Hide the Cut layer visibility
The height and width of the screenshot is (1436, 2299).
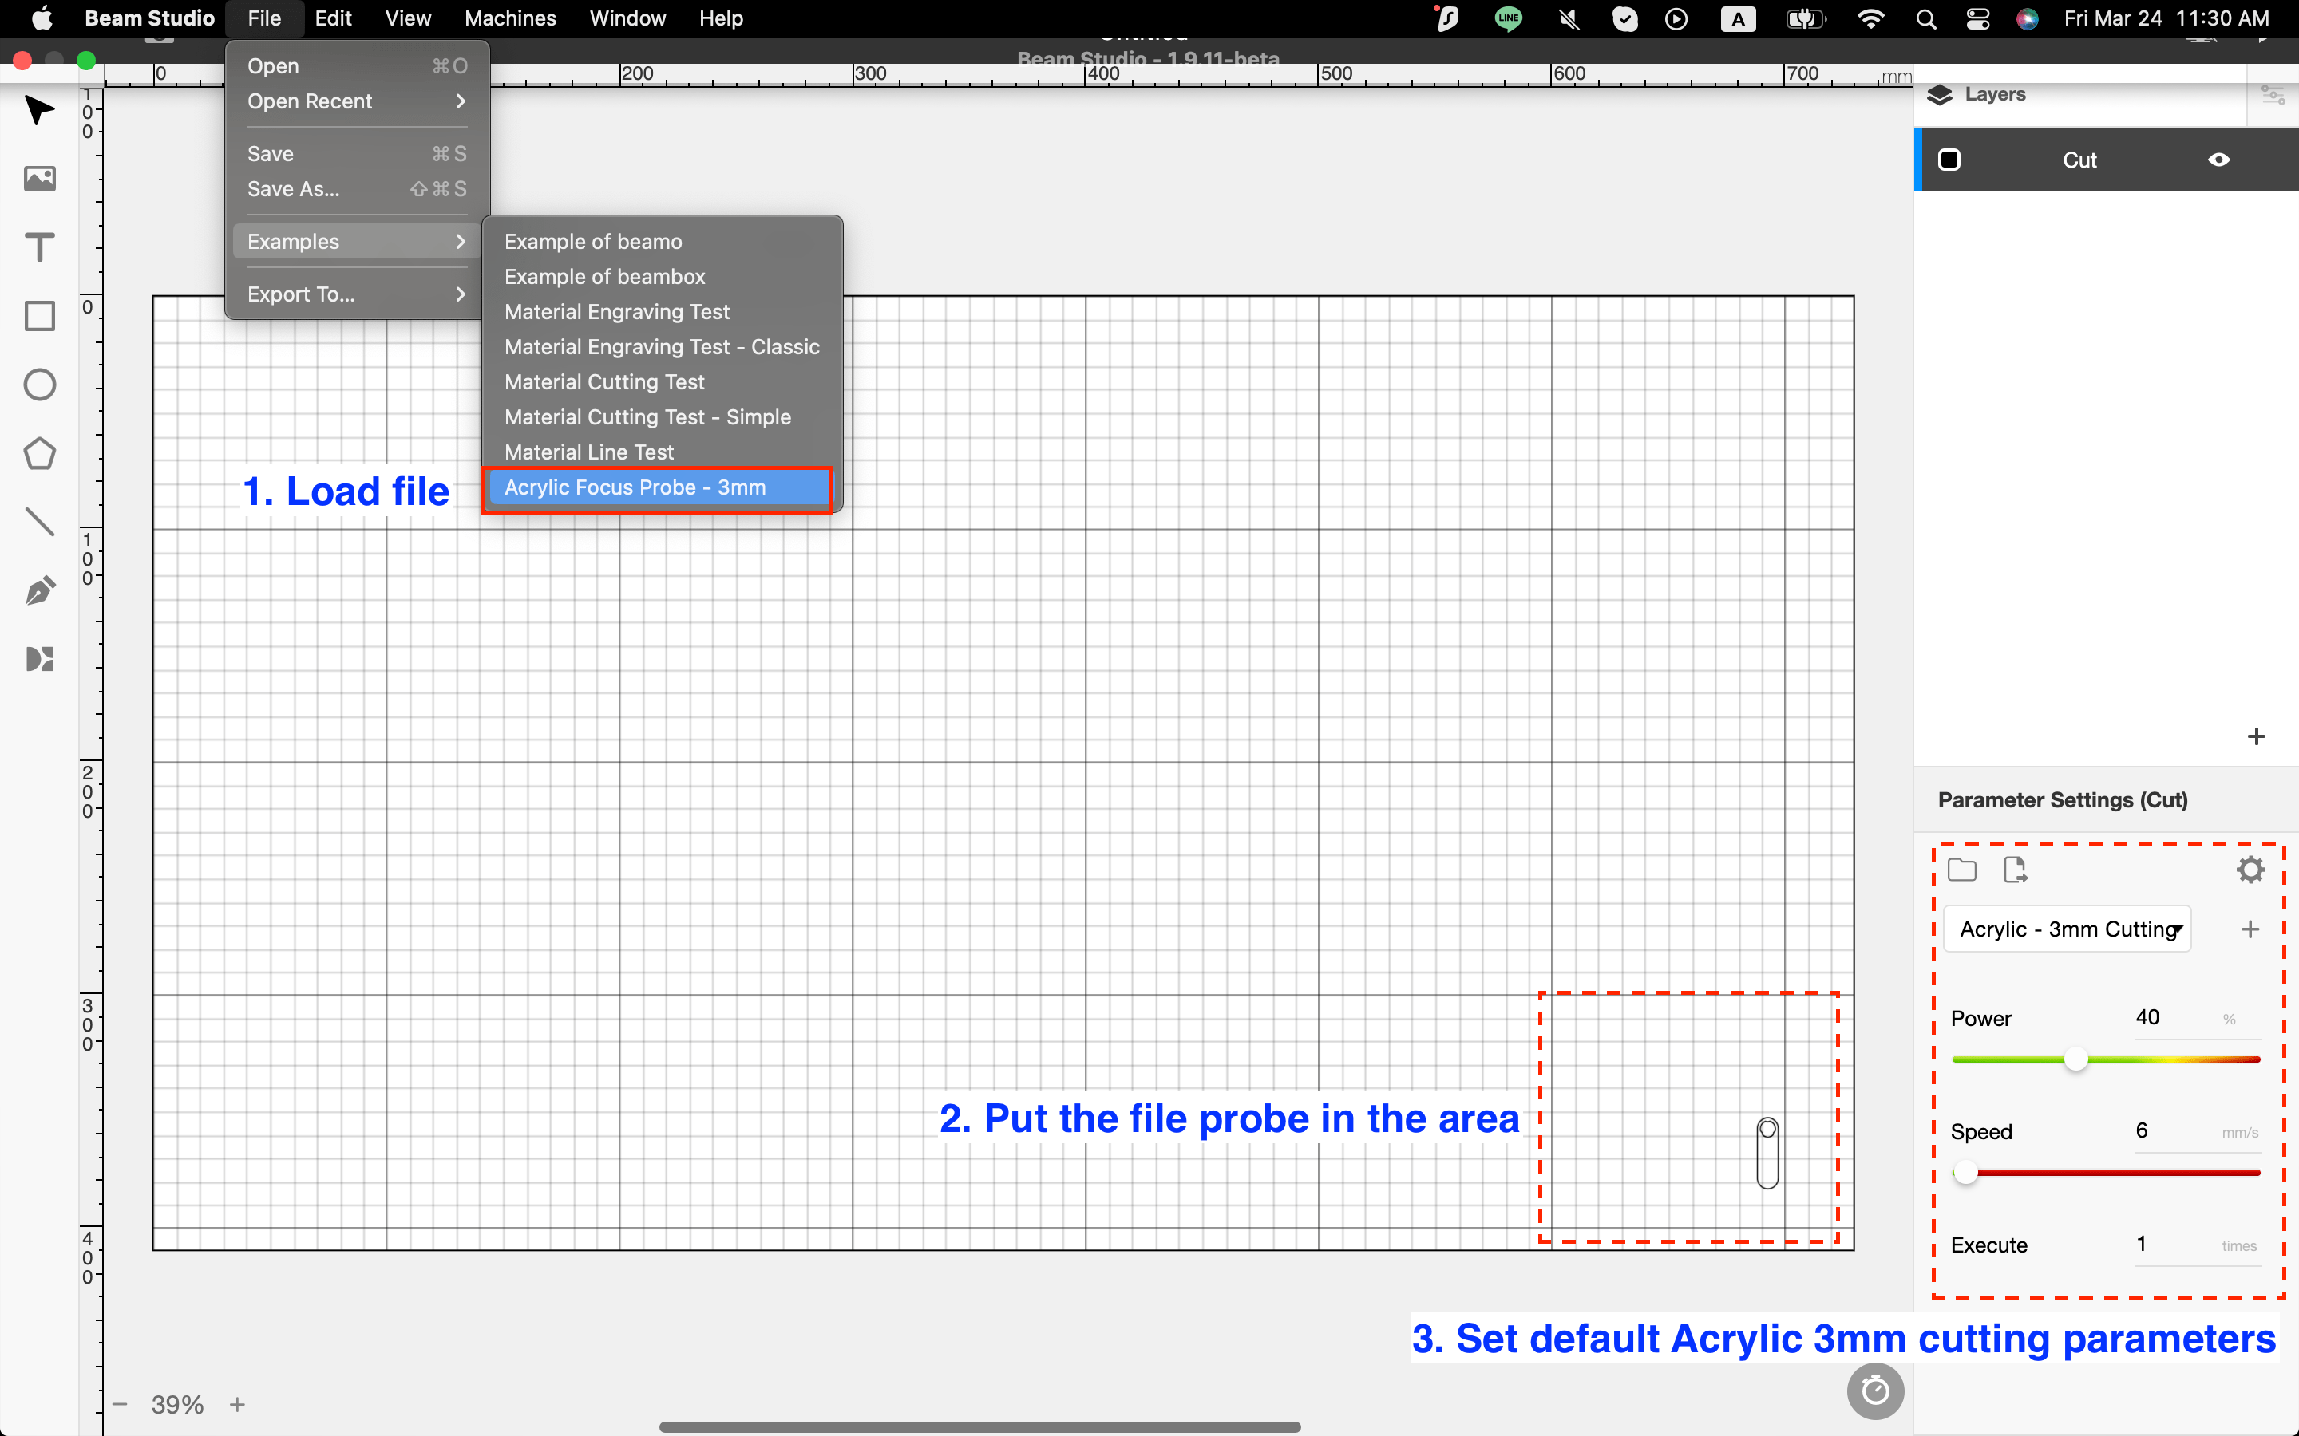pos(2220,160)
